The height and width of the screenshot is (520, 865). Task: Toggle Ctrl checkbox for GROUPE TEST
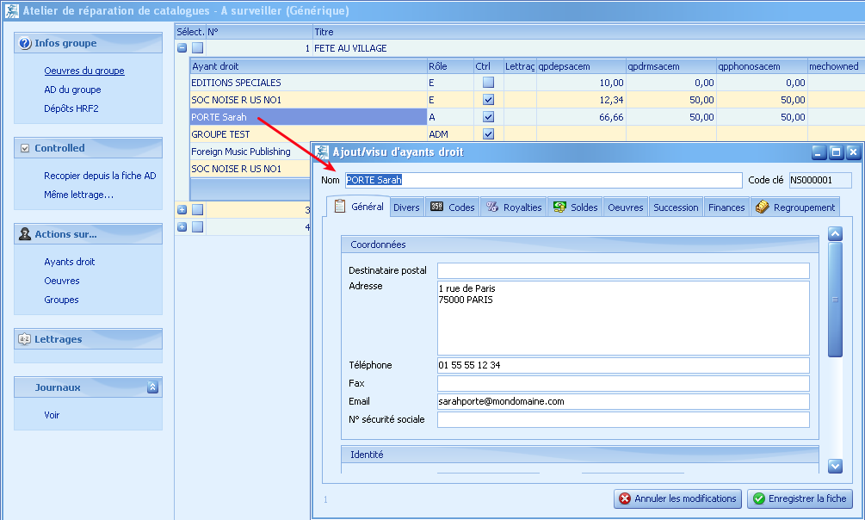488,134
